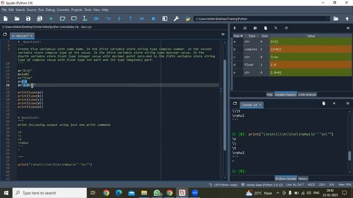Select the Variable Explorer tab
This screenshot has width=353, height=198.
tap(285, 95)
